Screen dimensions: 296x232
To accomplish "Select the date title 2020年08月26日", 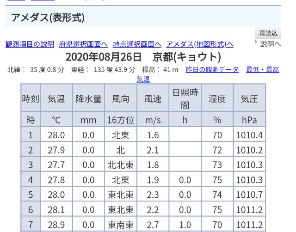I will pyautogui.click(x=104, y=57).
